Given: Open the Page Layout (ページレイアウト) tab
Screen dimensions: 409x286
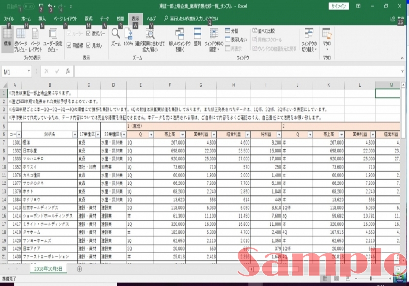Looking at the screenshot, I should [65, 19].
